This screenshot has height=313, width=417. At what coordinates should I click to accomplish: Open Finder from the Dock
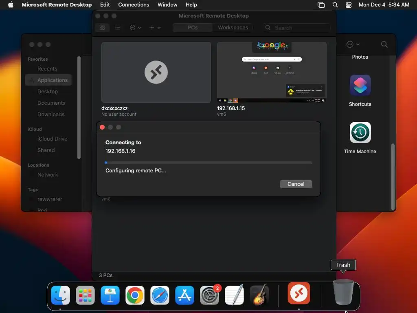tap(60, 295)
